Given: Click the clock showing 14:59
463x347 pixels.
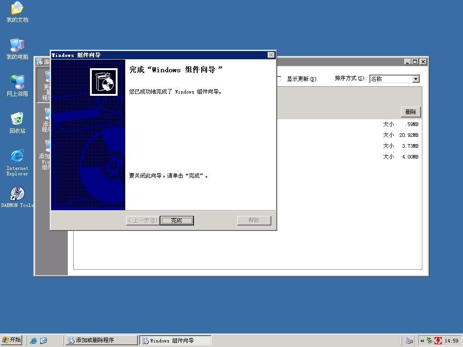Looking at the screenshot, I should 452,341.
